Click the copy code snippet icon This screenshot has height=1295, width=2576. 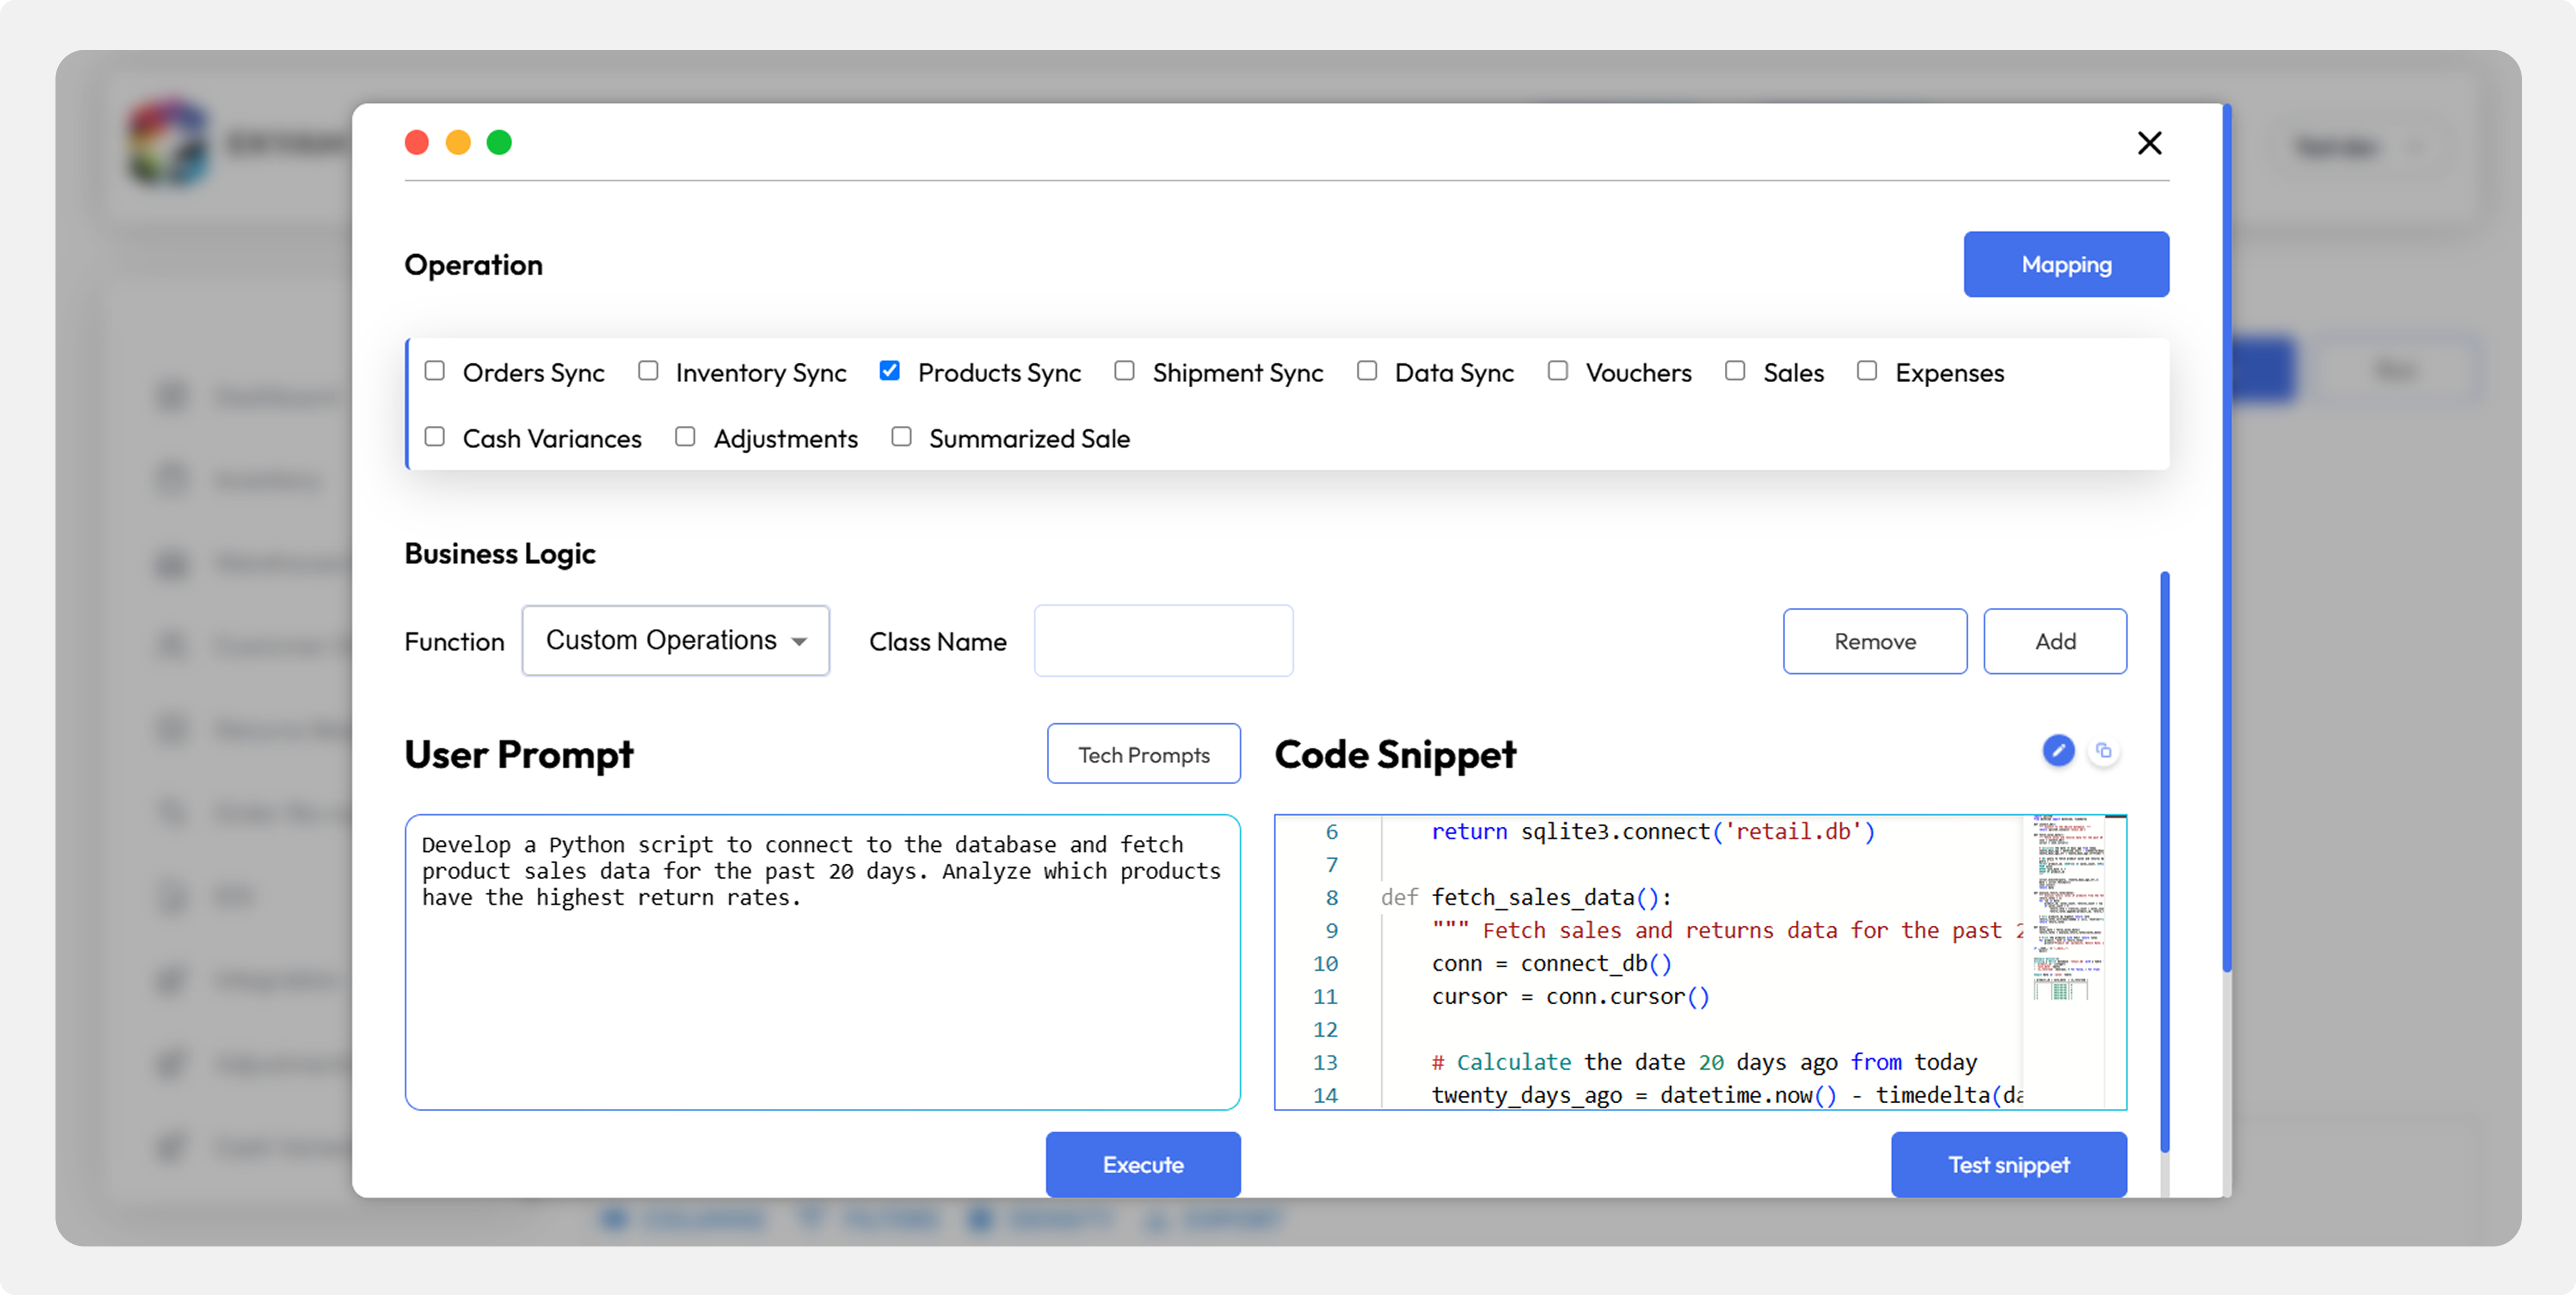pos(2104,751)
